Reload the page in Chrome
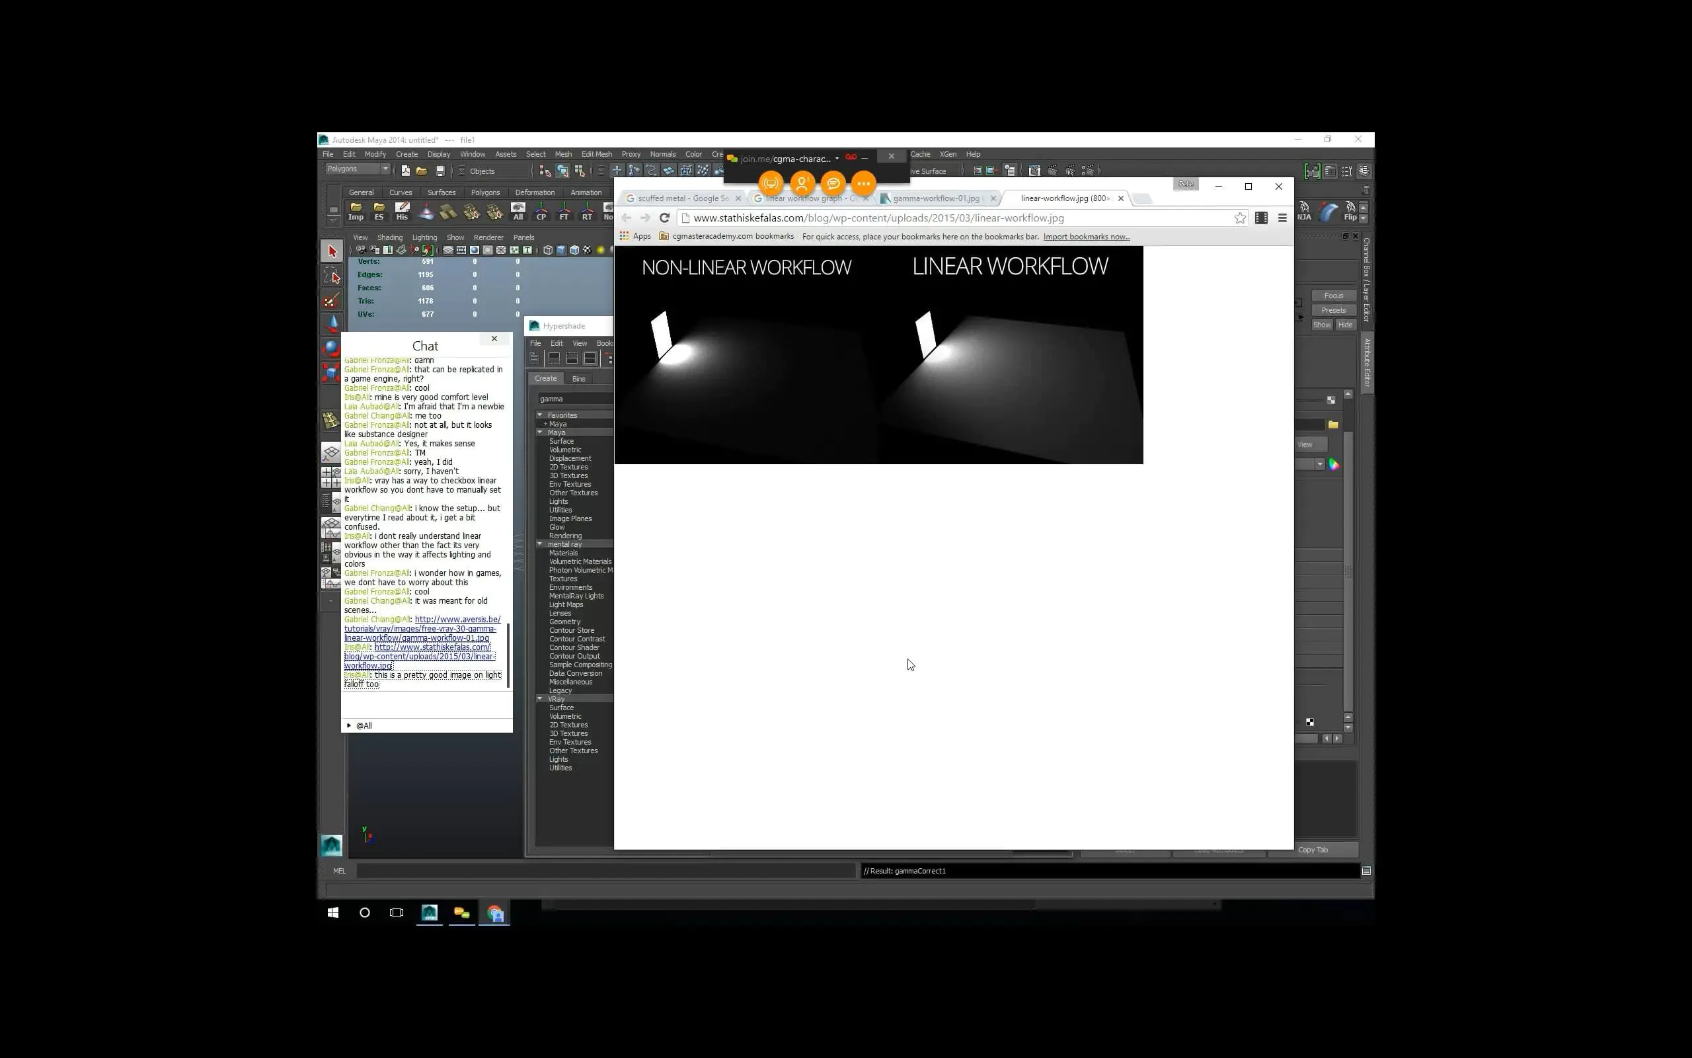Image resolution: width=1692 pixels, height=1058 pixels. 664,218
